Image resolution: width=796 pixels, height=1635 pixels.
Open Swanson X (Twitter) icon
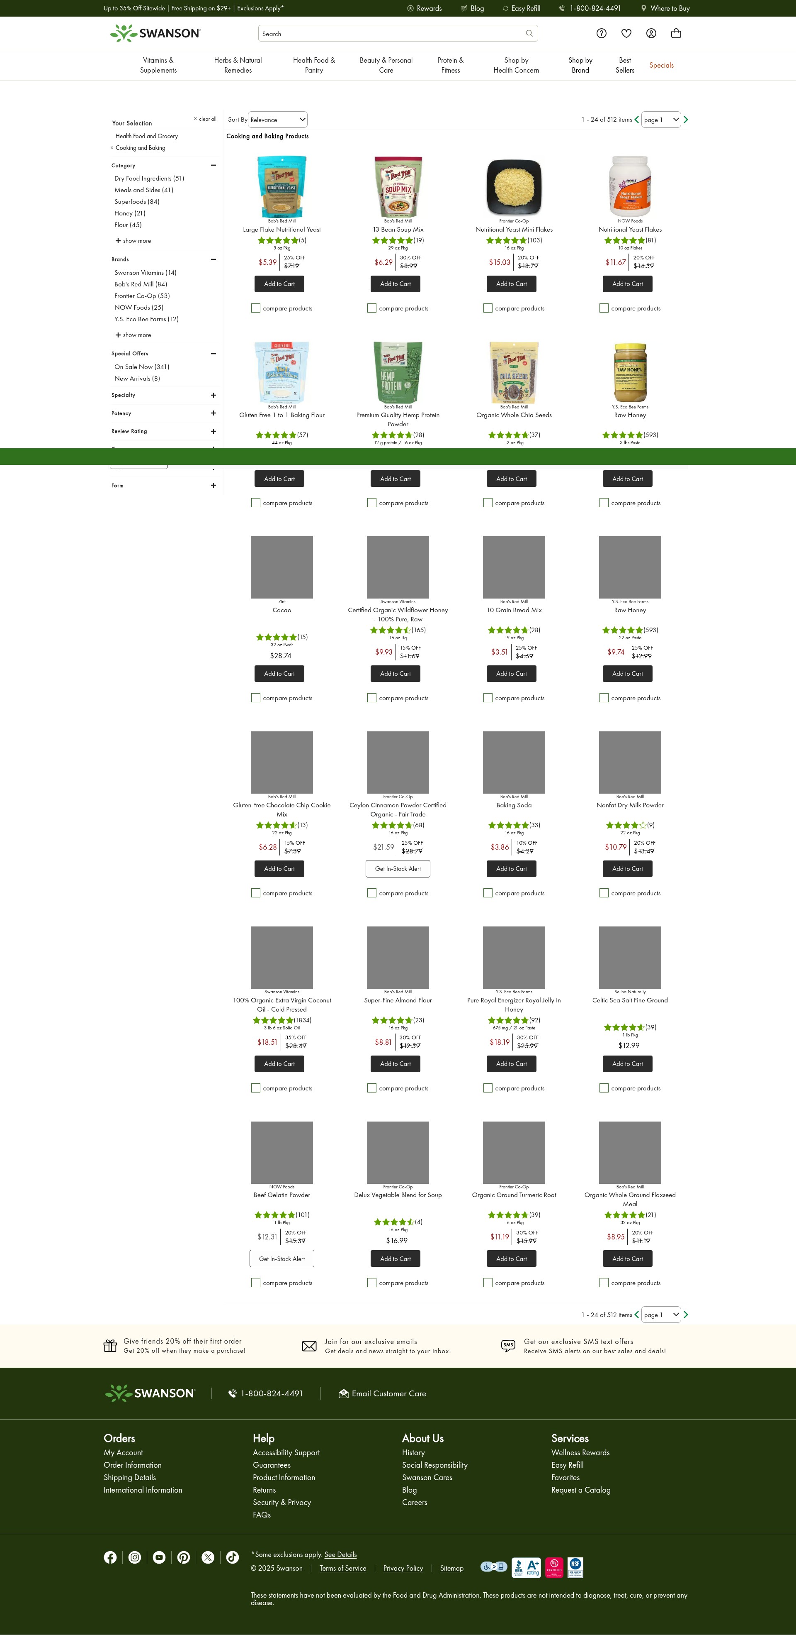coord(208,1557)
